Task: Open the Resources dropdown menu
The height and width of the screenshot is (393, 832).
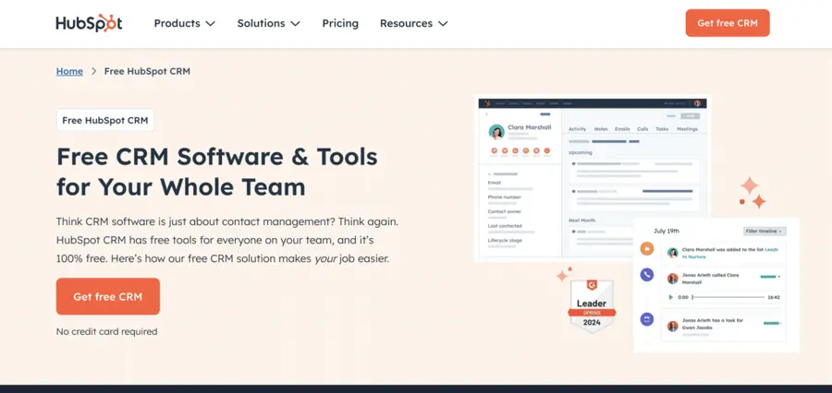Action: 414,23
